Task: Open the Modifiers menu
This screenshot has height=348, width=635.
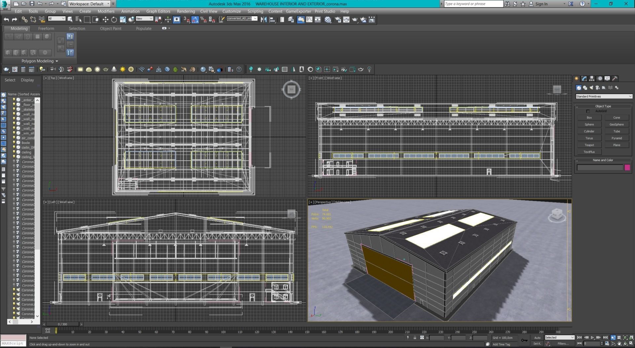Action: pos(106,11)
